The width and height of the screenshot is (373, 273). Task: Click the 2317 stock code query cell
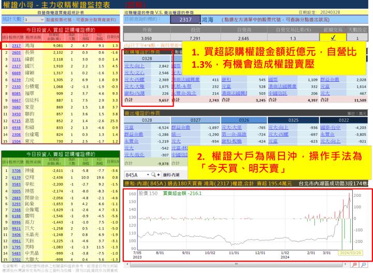[x=185, y=20]
